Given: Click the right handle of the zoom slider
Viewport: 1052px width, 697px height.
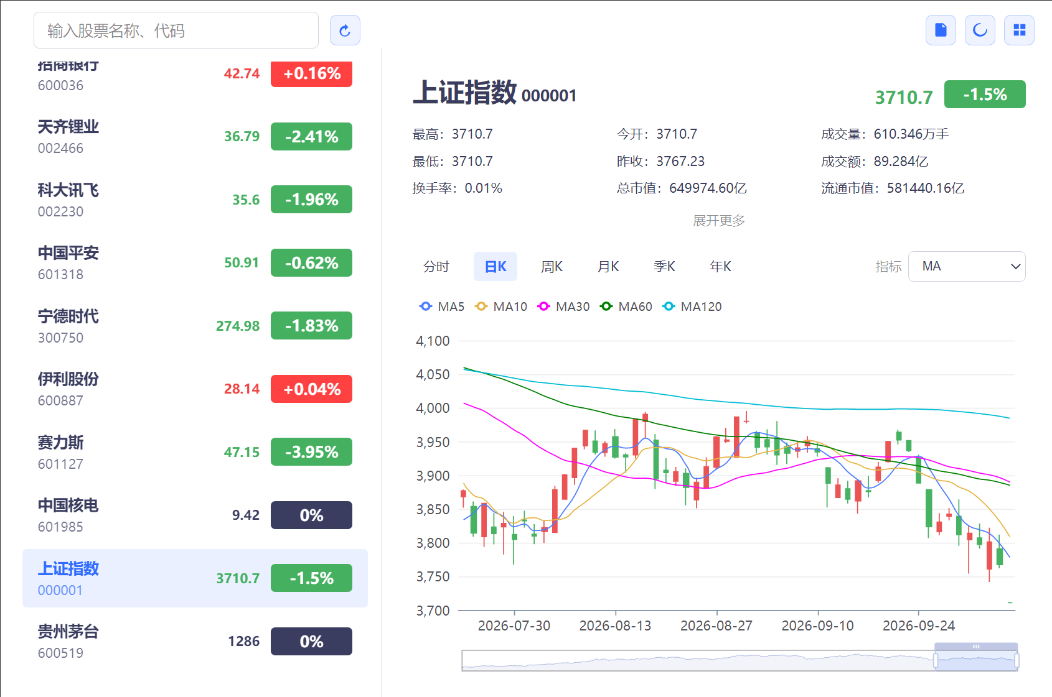Looking at the screenshot, I should coord(1017,660).
